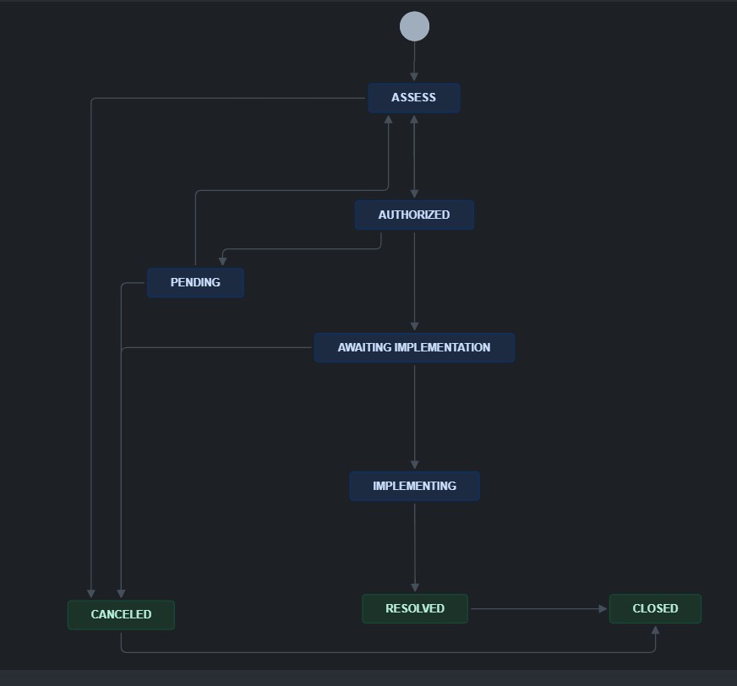The image size is (737, 686).
Task: Click the arrow from start circle to ASSESS
Action: point(414,61)
